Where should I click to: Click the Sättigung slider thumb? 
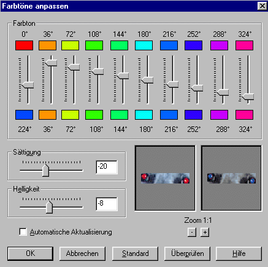pos(45,170)
